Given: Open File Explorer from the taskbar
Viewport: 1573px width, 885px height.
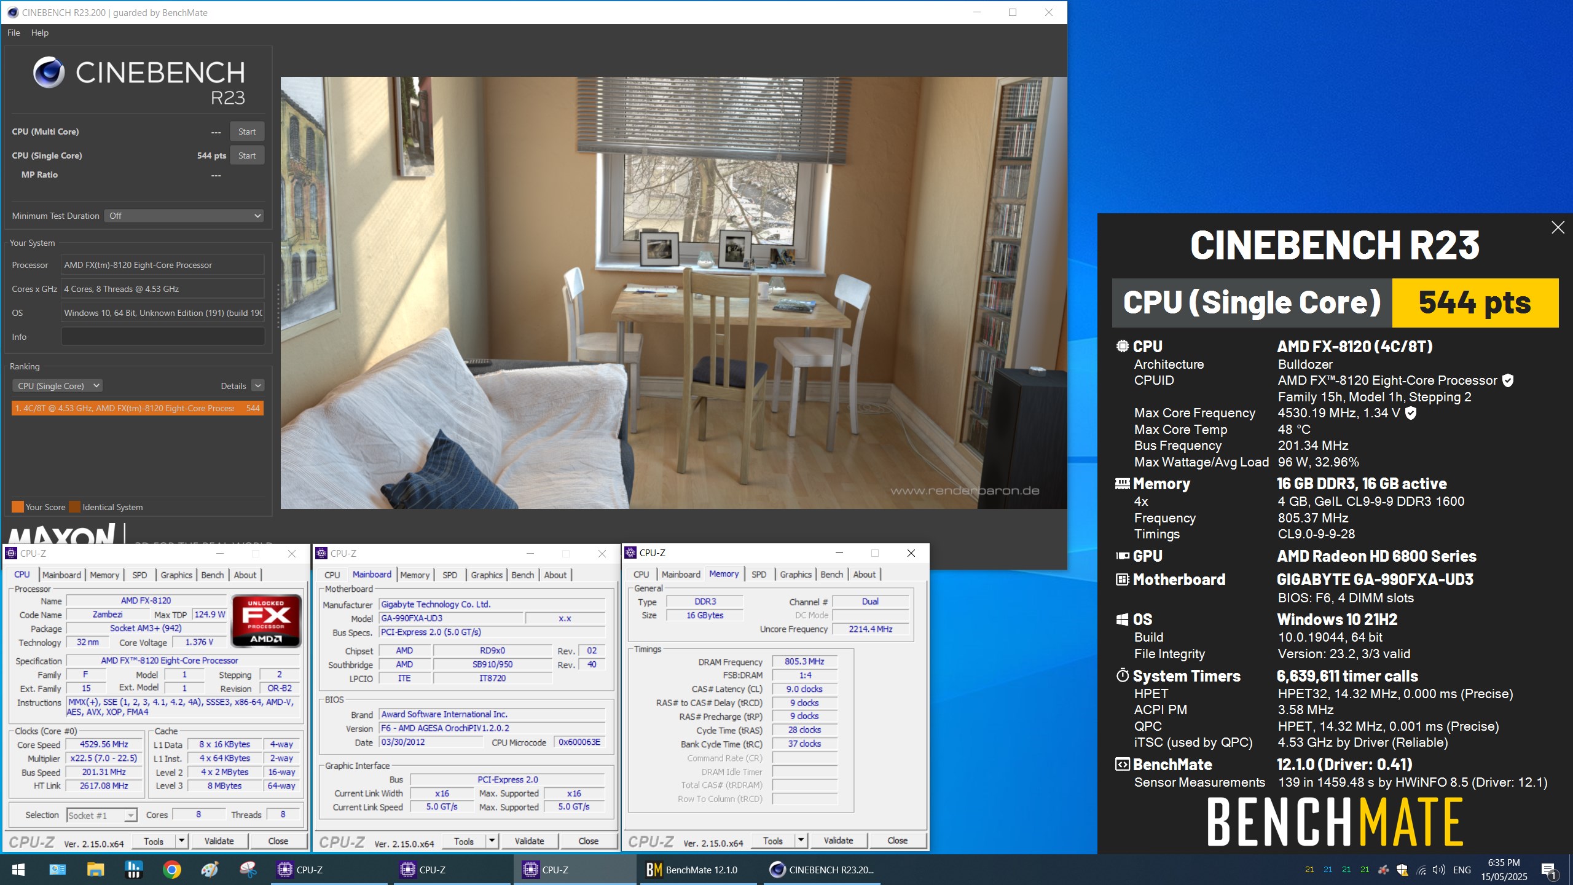Looking at the screenshot, I should coord(95,870).
